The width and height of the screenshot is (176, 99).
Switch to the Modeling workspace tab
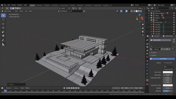click(x=39, y=5)
